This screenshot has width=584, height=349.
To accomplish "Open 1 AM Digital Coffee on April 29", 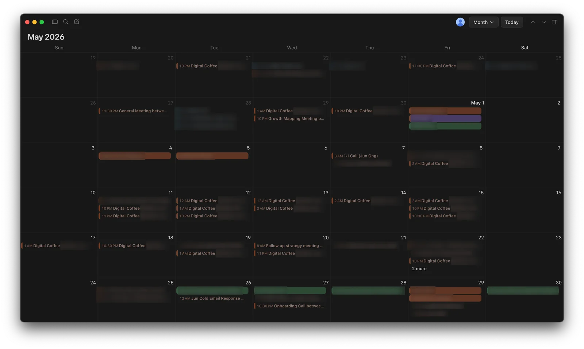I will [x=290, y=111].
